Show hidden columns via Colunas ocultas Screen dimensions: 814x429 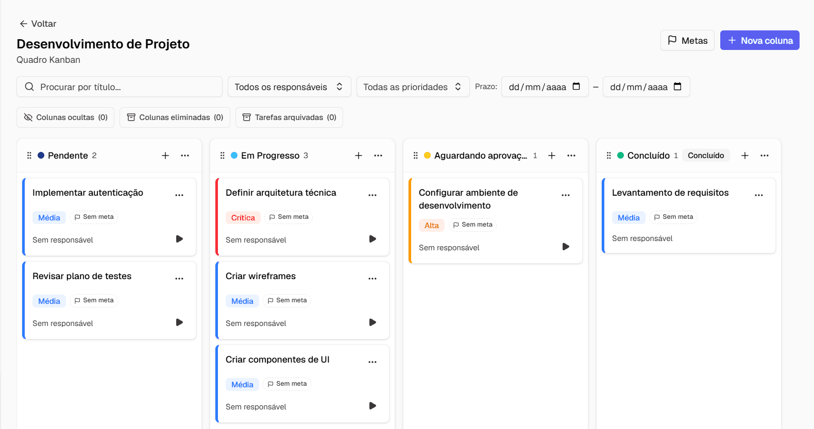(x=65, y=117)
